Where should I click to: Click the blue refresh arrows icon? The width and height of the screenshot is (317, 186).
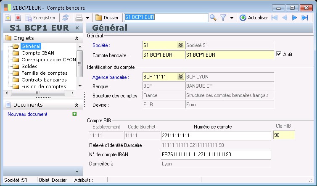tap(66, 18)
